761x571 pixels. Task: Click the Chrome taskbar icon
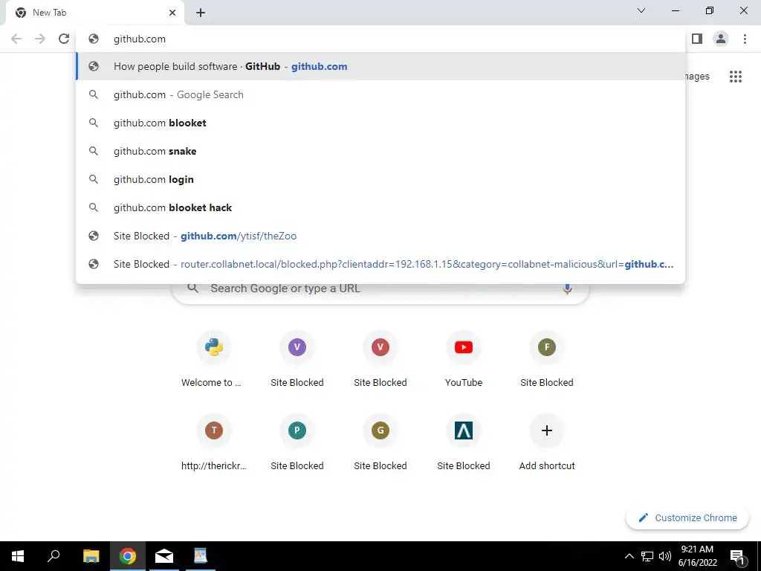click(128, 556)
